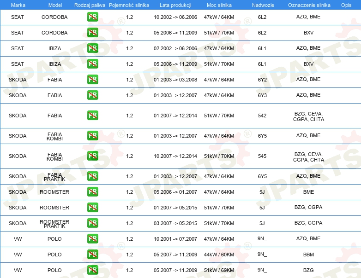Select engine code BBM
The width and height of the screenshot is (361, 278).
(308, 255)
